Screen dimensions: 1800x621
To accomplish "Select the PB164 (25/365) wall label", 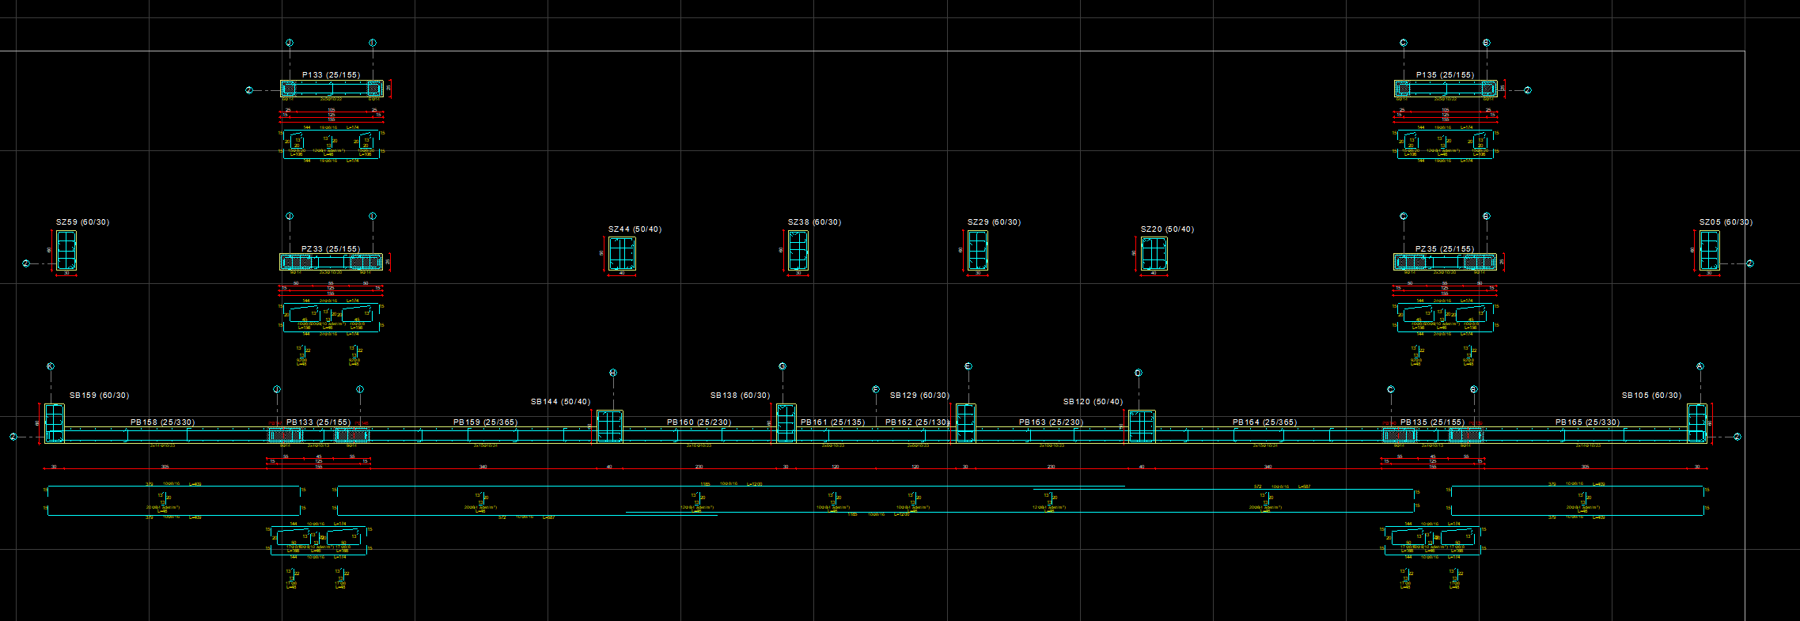I will pyautogui.click(x=1264, y=422).
